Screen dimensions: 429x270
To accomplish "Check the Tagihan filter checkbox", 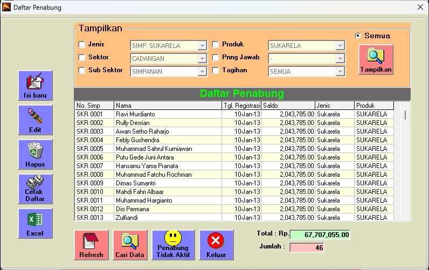I will (x=216, y=71).
